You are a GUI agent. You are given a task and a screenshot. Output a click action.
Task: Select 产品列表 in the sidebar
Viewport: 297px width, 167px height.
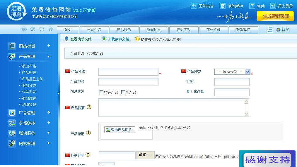[29, 72]
